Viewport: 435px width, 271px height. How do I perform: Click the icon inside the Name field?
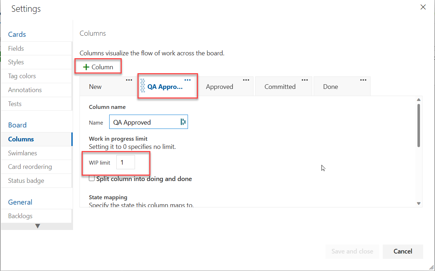click(183, 122)
